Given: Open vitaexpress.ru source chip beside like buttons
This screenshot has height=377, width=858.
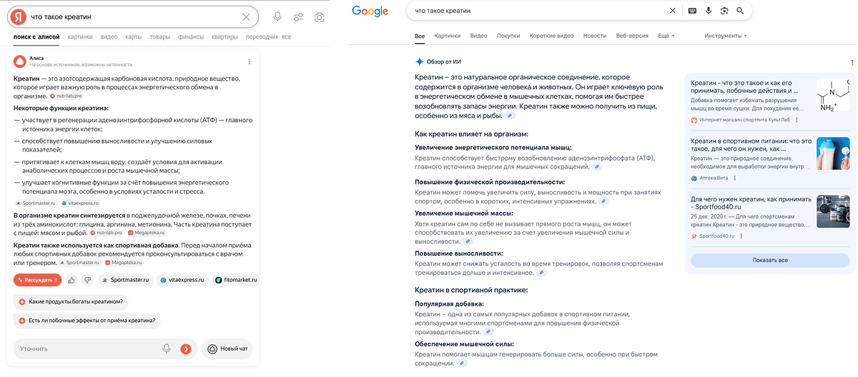Looking at the screenshot, I should (x=182, y=280).
